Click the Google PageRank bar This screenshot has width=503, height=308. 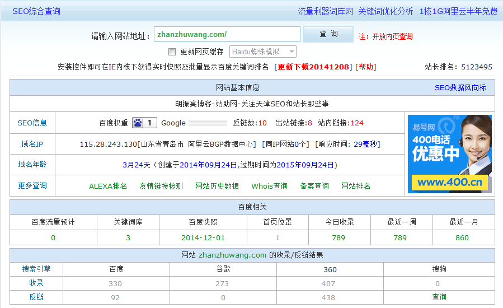[x=208, y=123]
